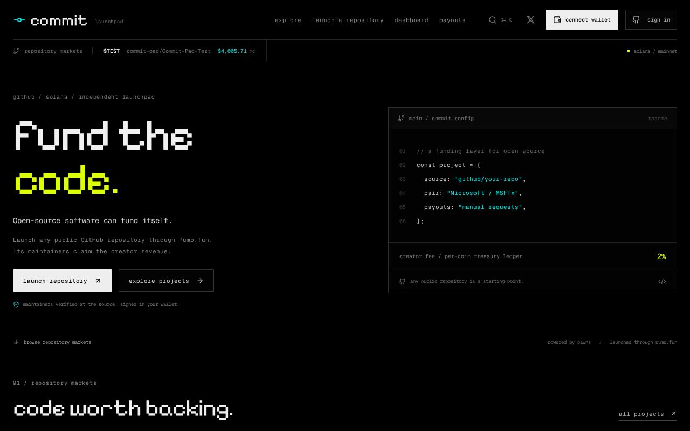The image size is (690, 431).
Task: Click the explore projects button label
Action: pos(159,281)
